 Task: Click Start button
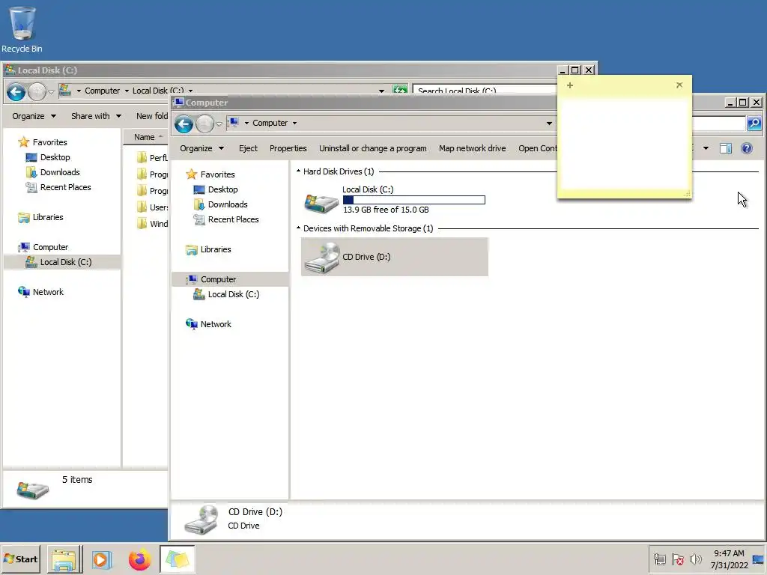(x=20, y=559)
